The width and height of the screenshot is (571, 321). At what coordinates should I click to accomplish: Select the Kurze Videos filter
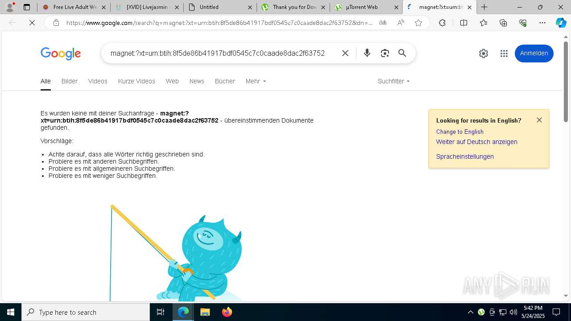137,81
